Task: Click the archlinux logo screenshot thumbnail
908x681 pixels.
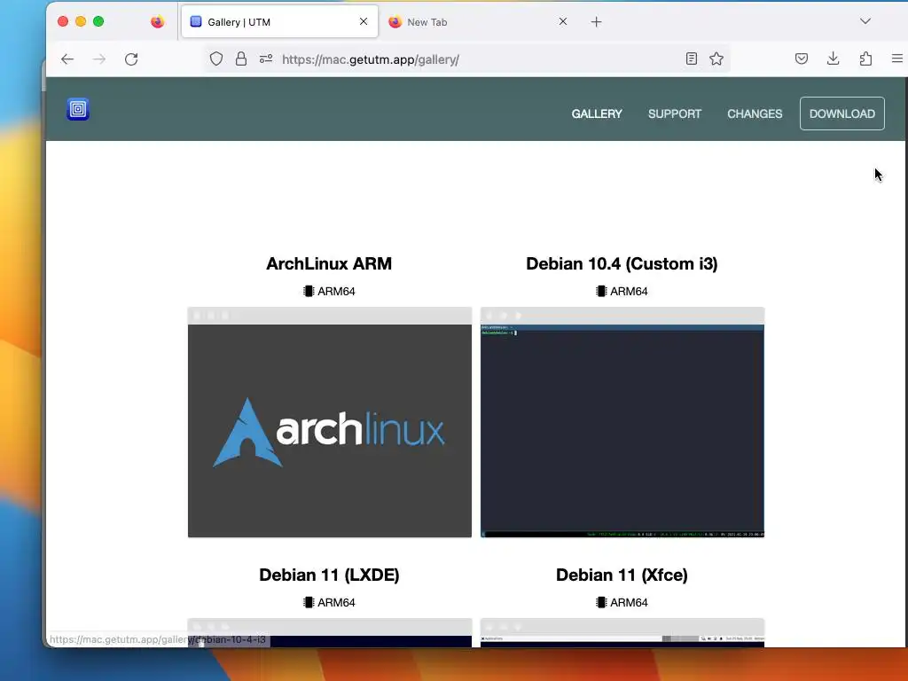Action: 330,422
